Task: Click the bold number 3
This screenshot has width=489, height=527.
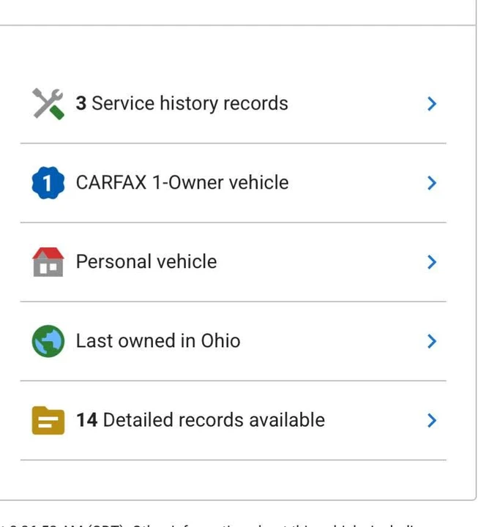Action: click(x=81, y=103)
